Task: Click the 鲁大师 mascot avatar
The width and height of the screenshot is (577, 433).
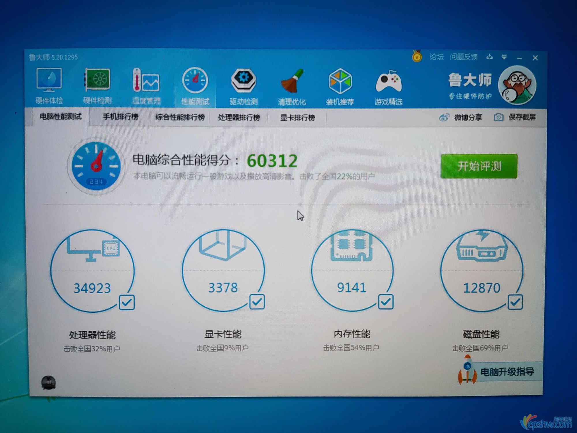Action: coord(517,85)
